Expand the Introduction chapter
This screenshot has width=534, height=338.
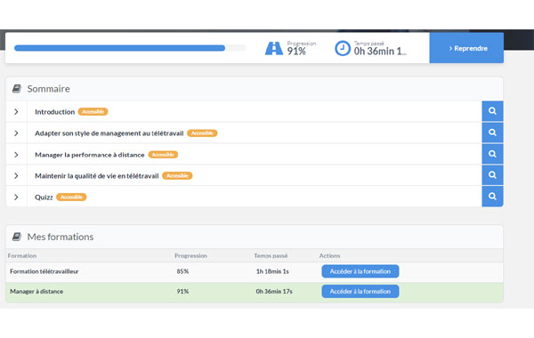pyautogui.click(x=16, y=112)
